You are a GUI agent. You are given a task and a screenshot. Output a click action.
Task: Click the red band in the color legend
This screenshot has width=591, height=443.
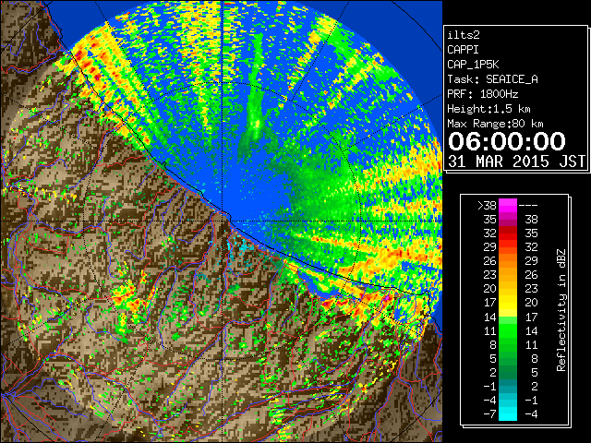pyautogui.click(x=508, y=233)
